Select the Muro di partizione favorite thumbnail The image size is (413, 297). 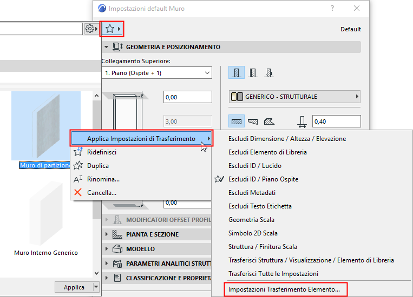coord(46,126)
